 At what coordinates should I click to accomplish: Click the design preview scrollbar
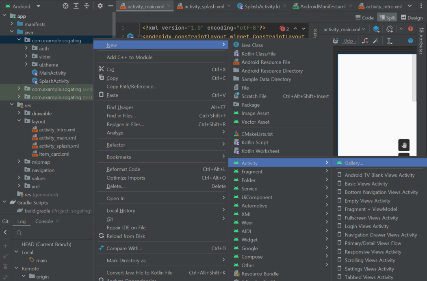(x=414, y=78)
